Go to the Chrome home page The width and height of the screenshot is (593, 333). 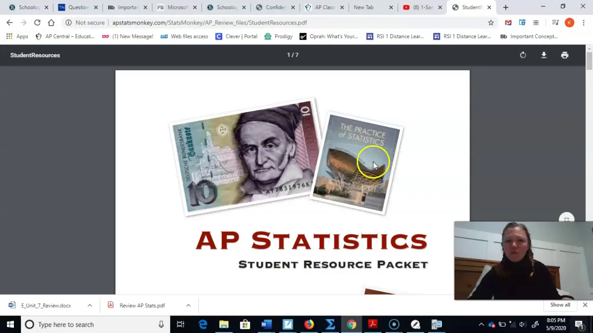(51, 23)
